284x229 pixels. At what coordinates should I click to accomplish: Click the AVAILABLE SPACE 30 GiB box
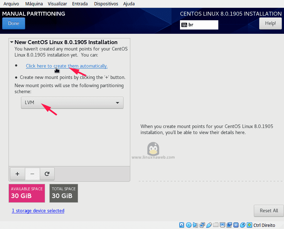(27, 193)
